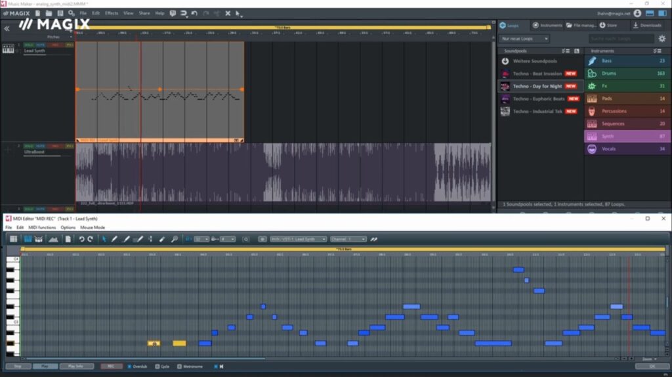Screen dimensions: 672x377
Task: Click the speech bubble info icon in the main toolbar
Action: (x=173, y=13)
